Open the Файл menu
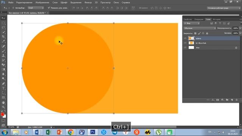Image resolution: width=242 pixels, height=136 pixels. (x=11, y=3)
